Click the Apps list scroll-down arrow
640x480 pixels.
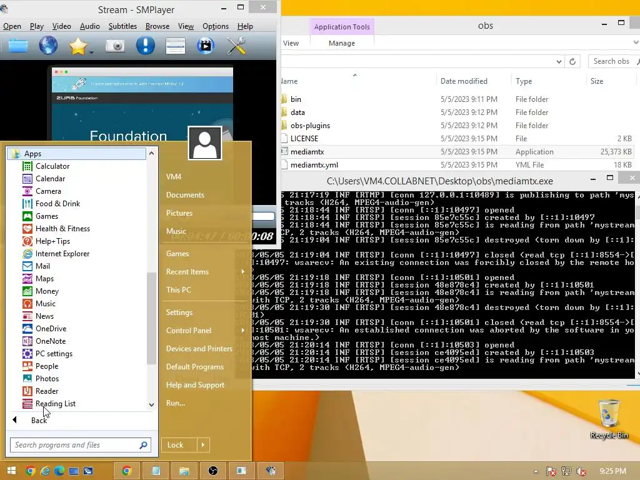(x=151, y=405)
